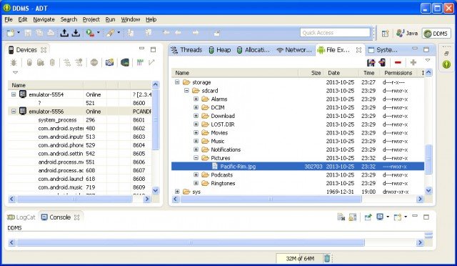Click Dump HPROF file icon
Screen dimensions: 457x266
tap(41, 62)
